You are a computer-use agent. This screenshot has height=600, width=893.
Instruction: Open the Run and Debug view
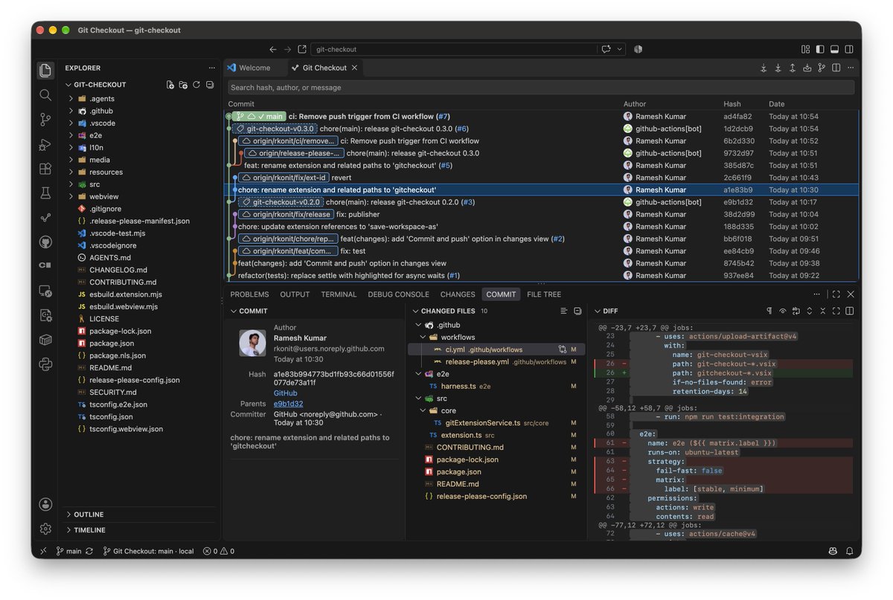click(x=45, y=144)
